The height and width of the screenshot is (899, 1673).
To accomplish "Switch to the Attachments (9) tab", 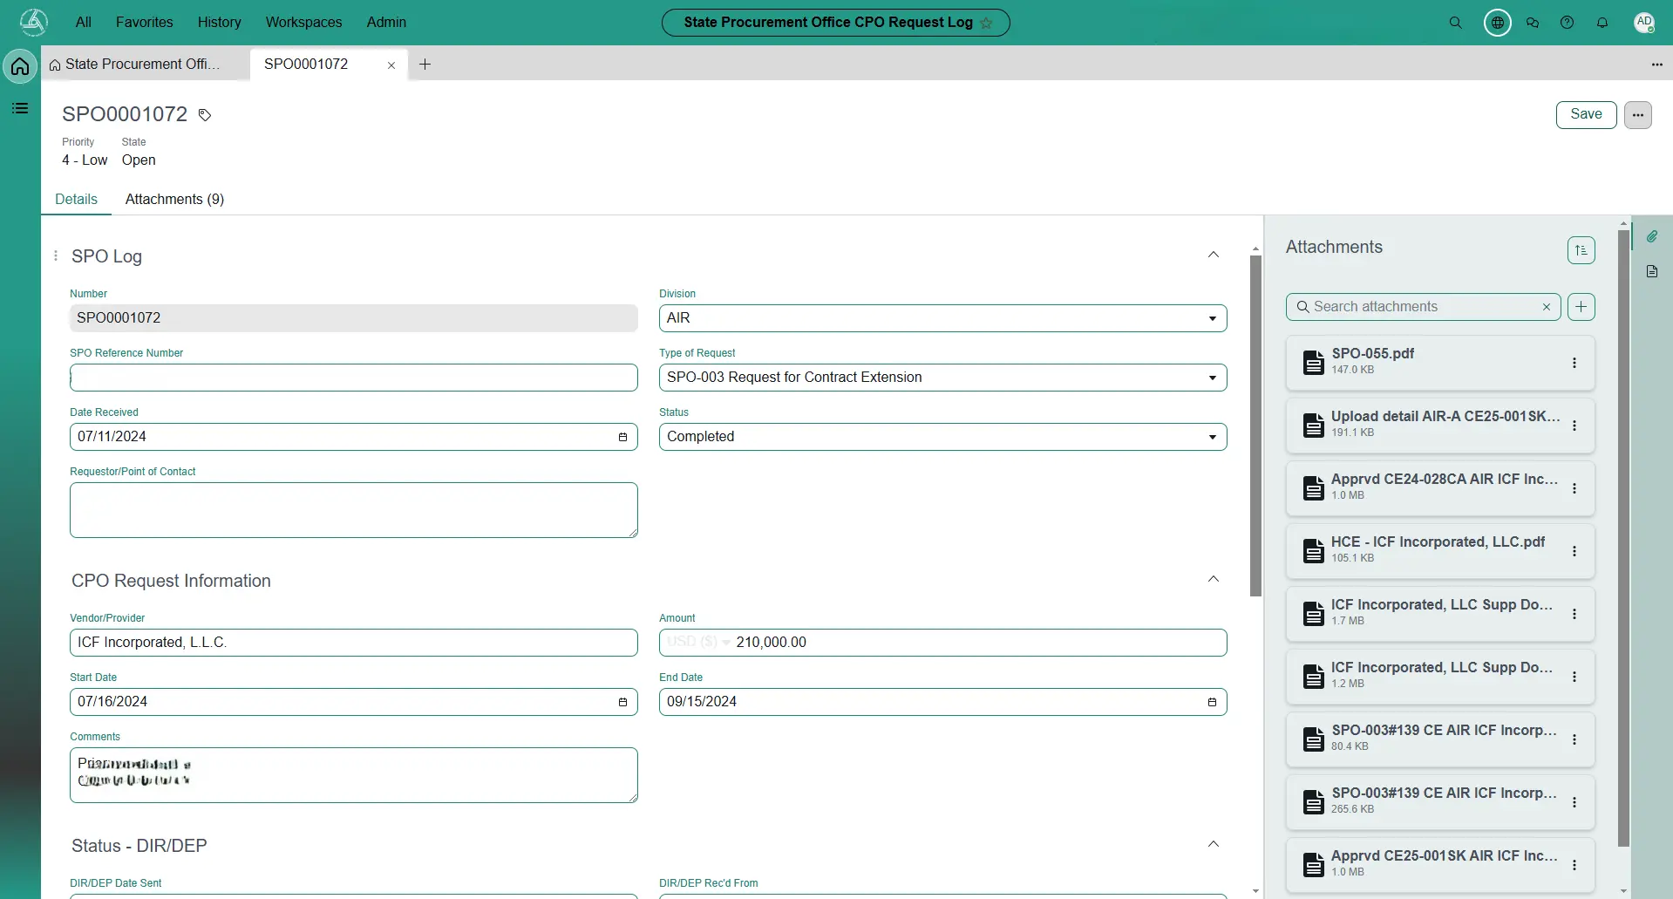I will pyautogui.click(x=174, y=200).
